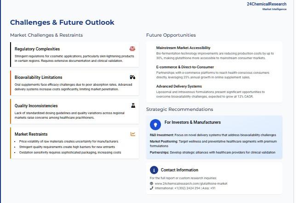Screen dimensions: 304x203
Task: Click the Market Restraints heading
Action: (31, 134)
